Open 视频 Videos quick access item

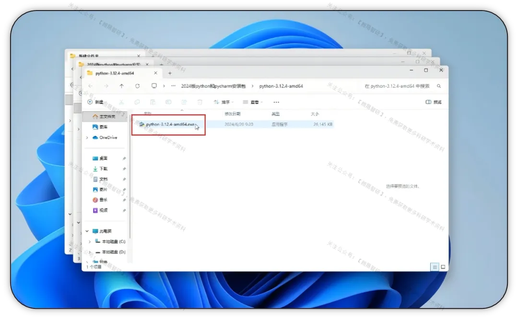click(100, 210)
